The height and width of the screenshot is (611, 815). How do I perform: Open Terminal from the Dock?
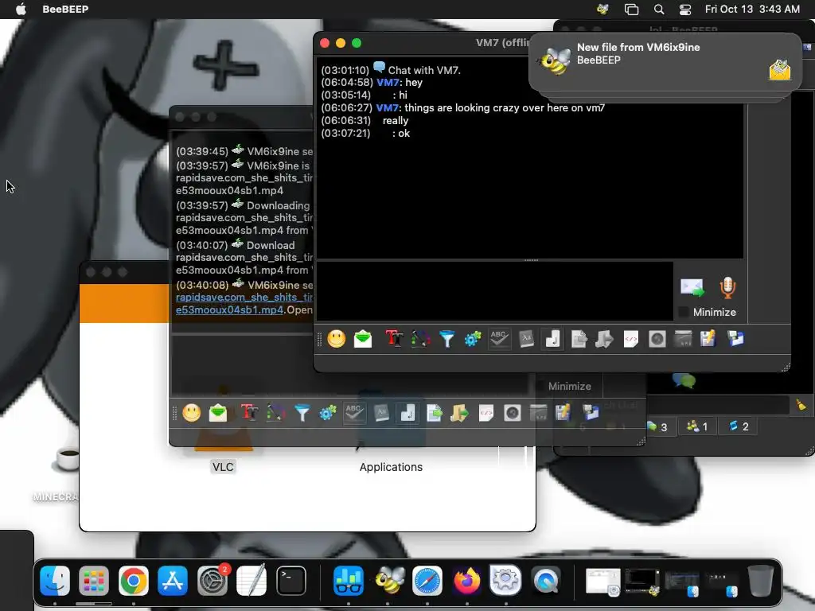291,580
